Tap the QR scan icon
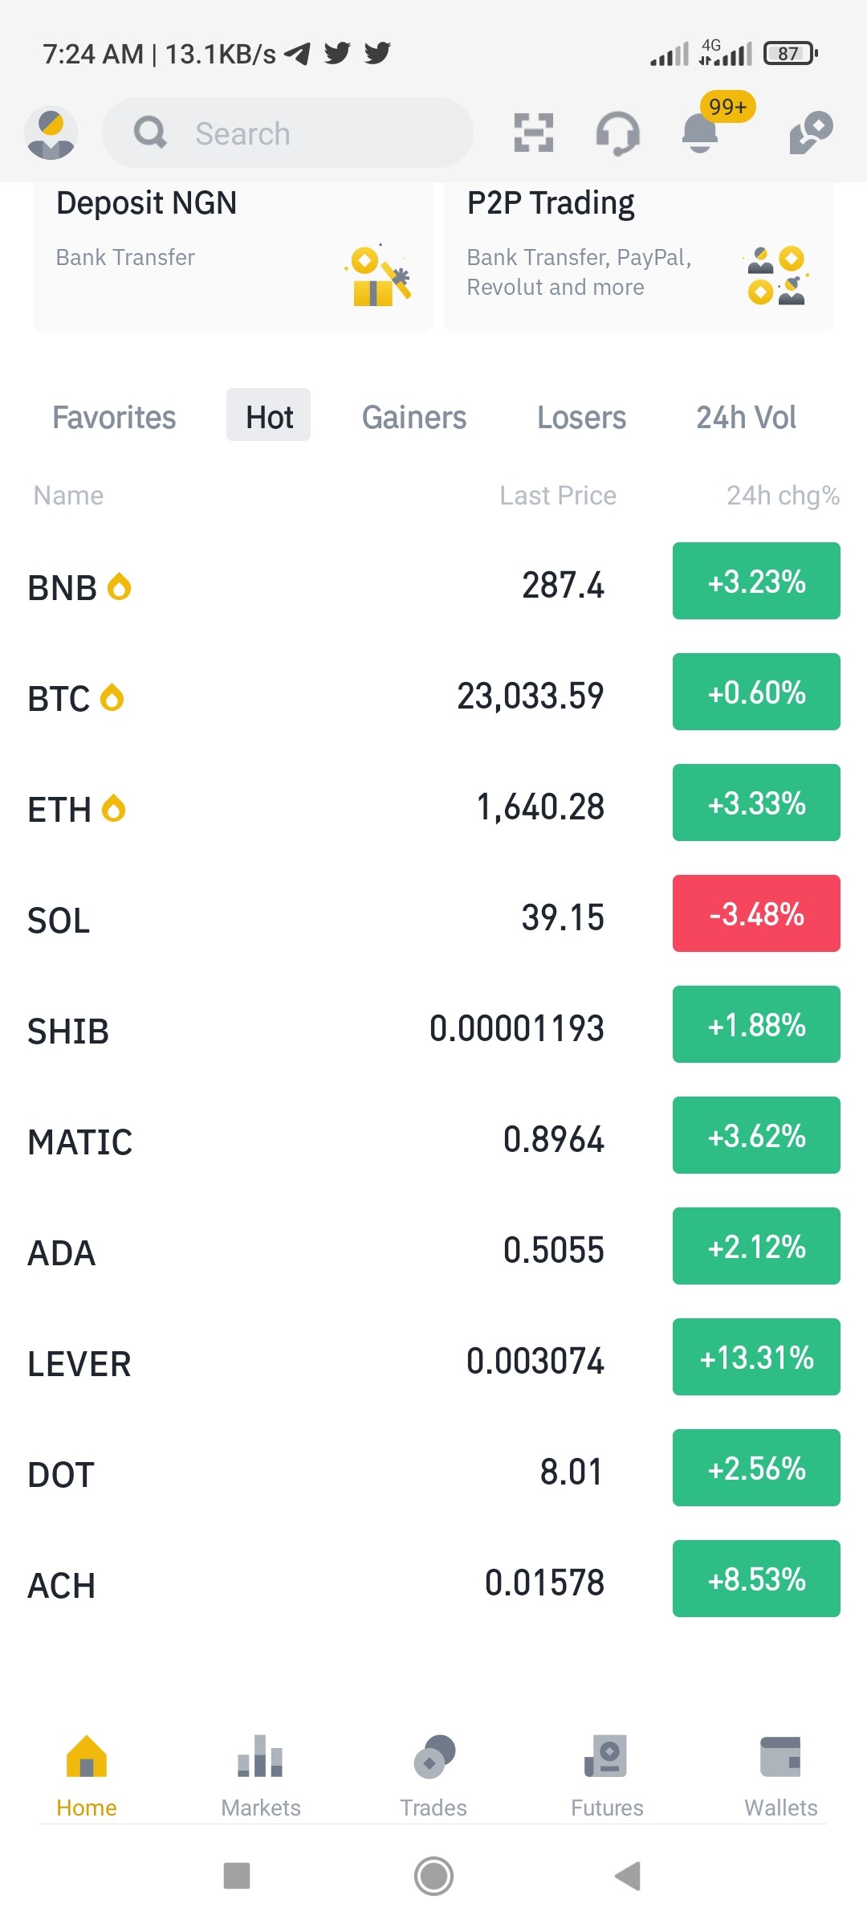 point(534,133)
